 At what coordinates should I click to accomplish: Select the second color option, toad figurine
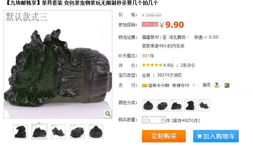[162, 105]
